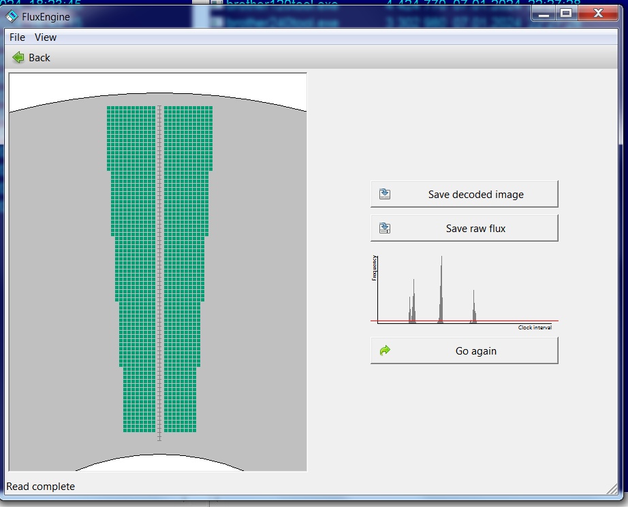This screenshot has width=628, height=507.
Task: Click the Read complete status bar text
Action: pos(41,487)
